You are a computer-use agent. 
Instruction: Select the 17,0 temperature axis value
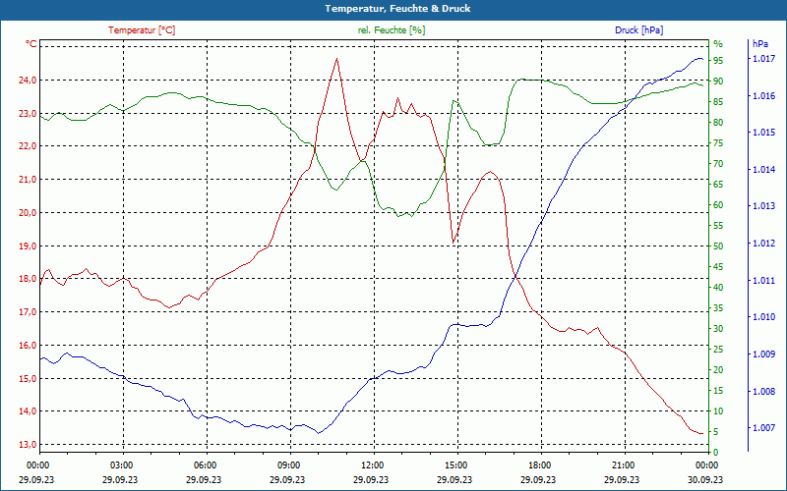(x=28, y=312)
